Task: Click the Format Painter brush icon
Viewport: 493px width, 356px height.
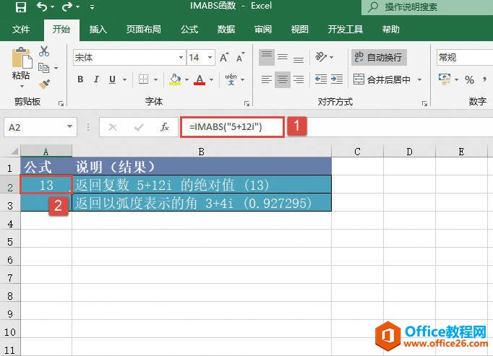Action: [44, 84]
